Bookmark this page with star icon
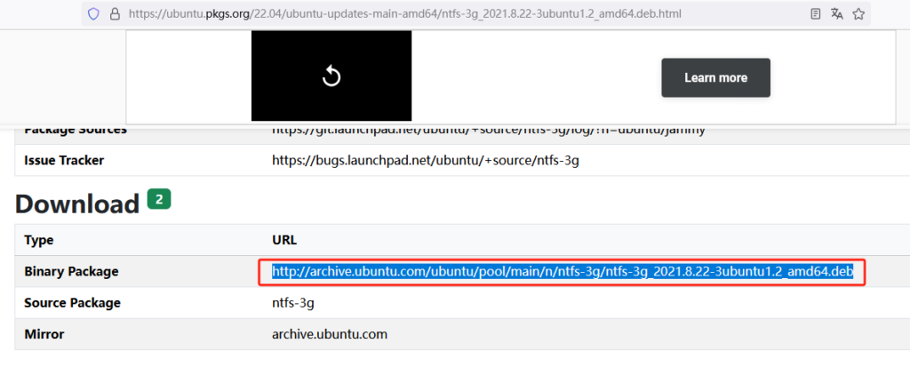The height and width of the screenshot is (367, 910). click(x=858, y=14)
